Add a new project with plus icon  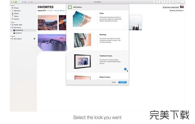[34, 39]
